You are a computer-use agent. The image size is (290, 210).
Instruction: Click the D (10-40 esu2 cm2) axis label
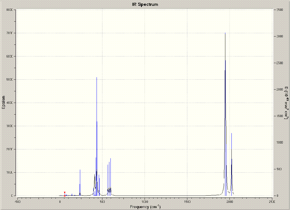(x=286, y=103)
